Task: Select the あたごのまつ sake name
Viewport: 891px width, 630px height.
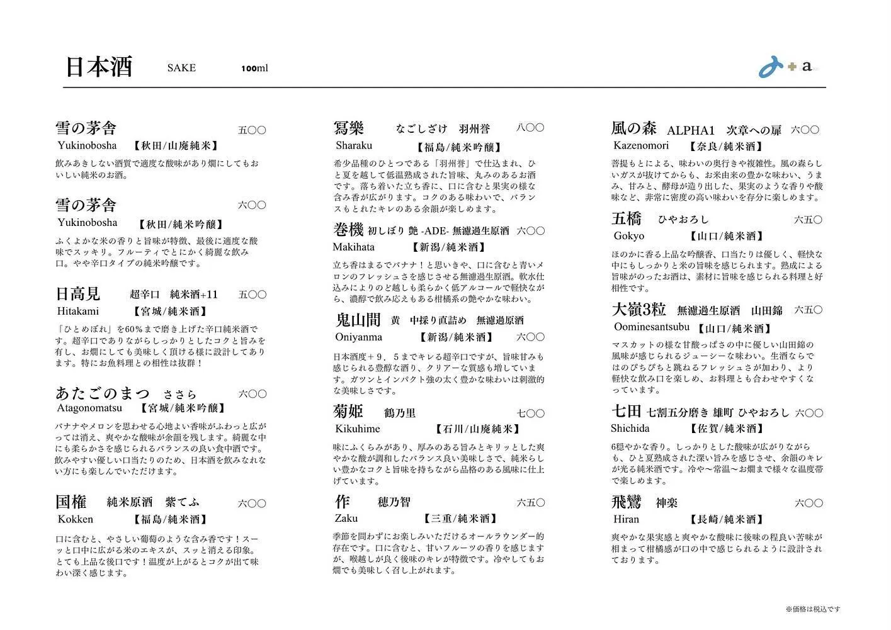Action: point(103,393)
